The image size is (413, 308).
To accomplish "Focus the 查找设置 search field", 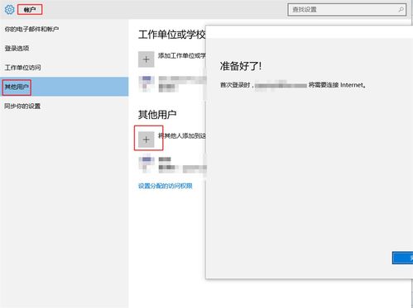I will [347, 10].
